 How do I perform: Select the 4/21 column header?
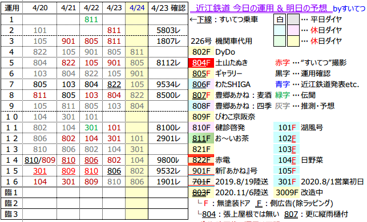[68, 8]
